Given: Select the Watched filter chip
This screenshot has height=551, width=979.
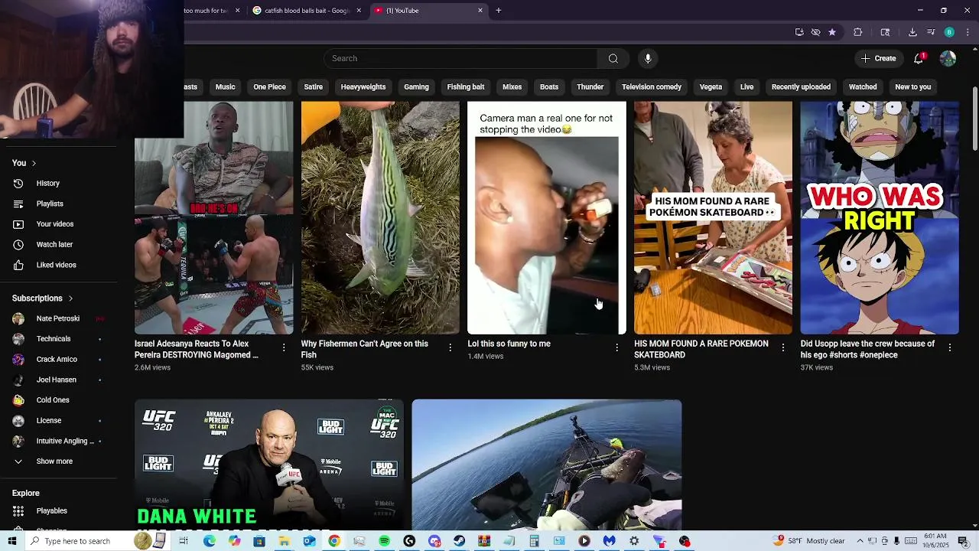Looking at the screenshot, I should pos(863,86).
